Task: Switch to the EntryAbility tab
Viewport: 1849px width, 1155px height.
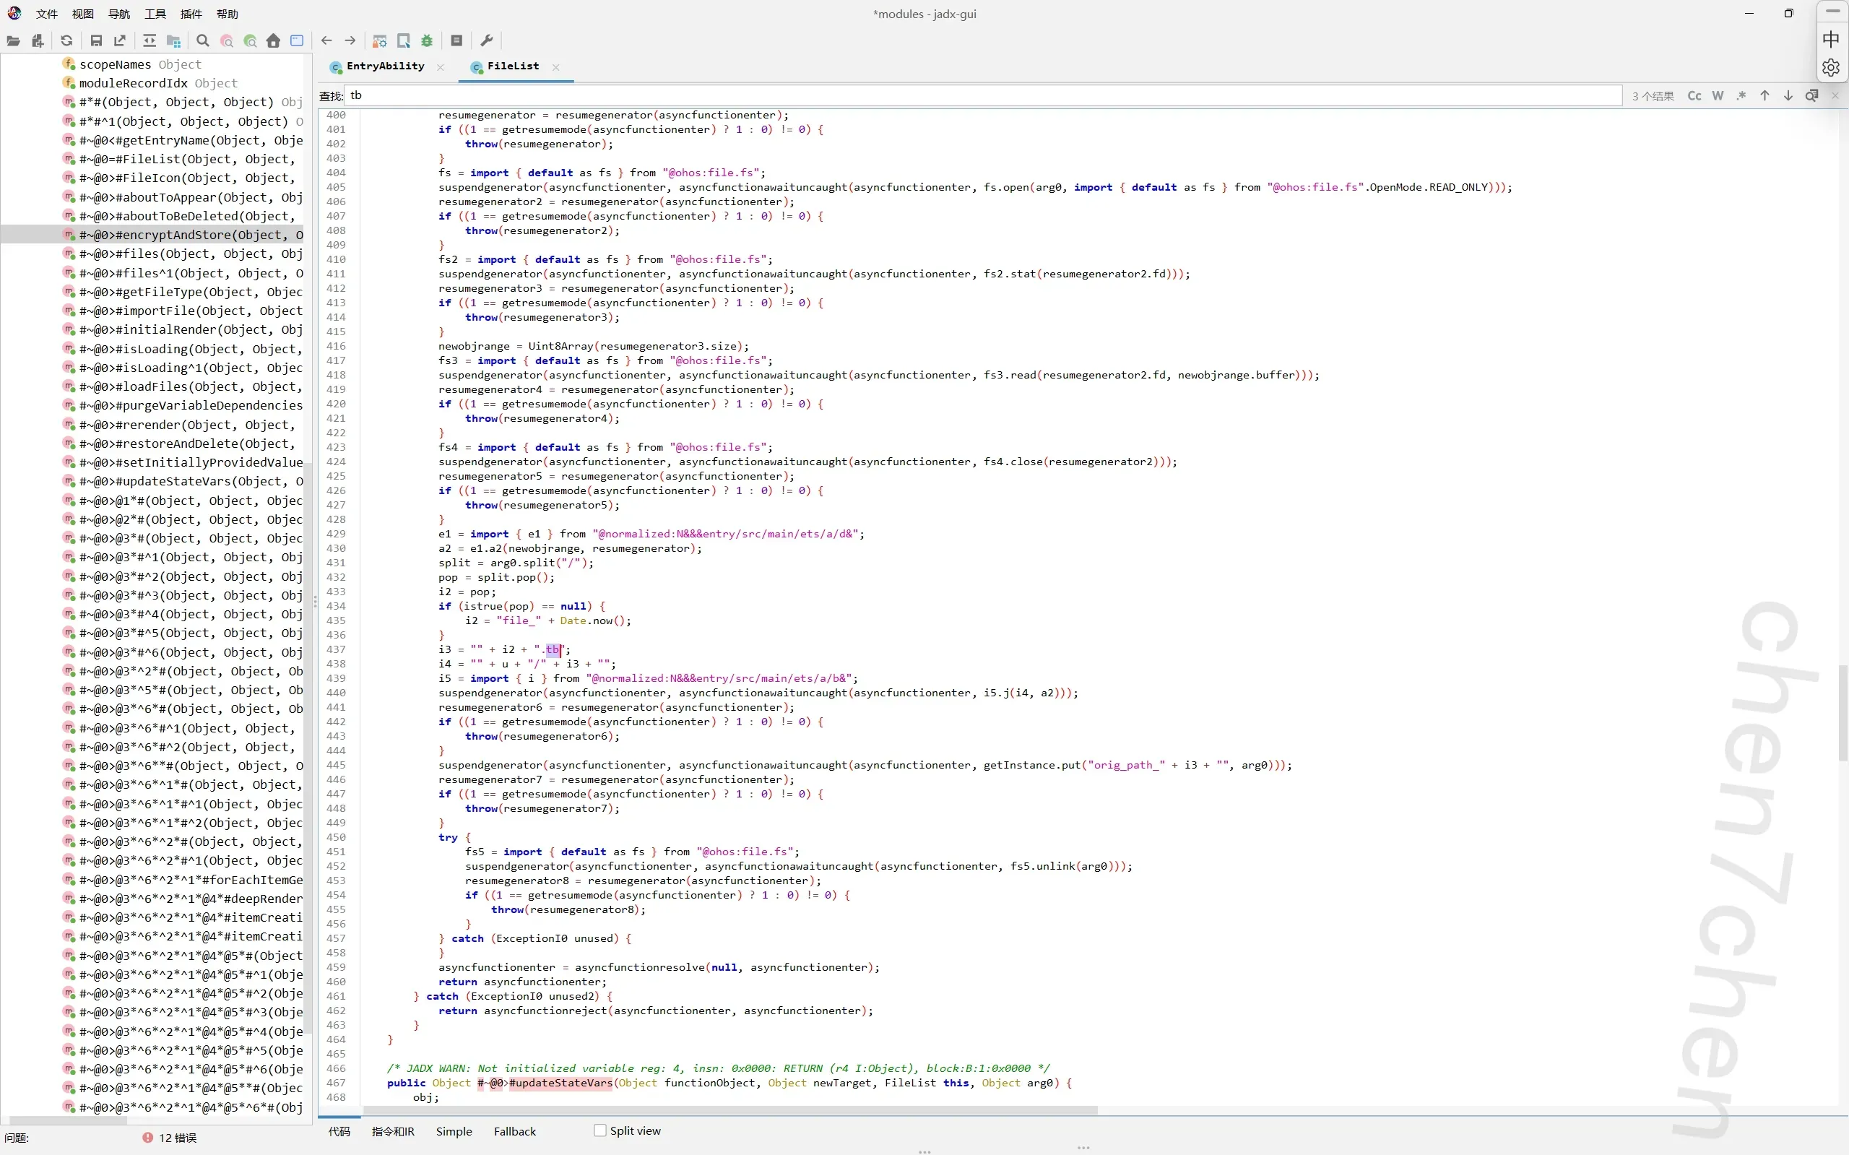Action: [385, 66]
